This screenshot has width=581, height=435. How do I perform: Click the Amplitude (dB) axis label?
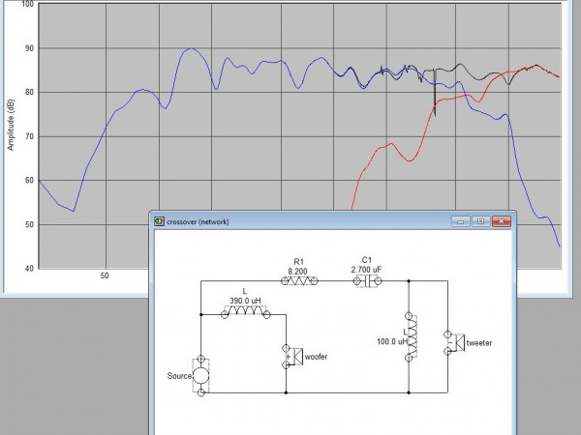11,125
